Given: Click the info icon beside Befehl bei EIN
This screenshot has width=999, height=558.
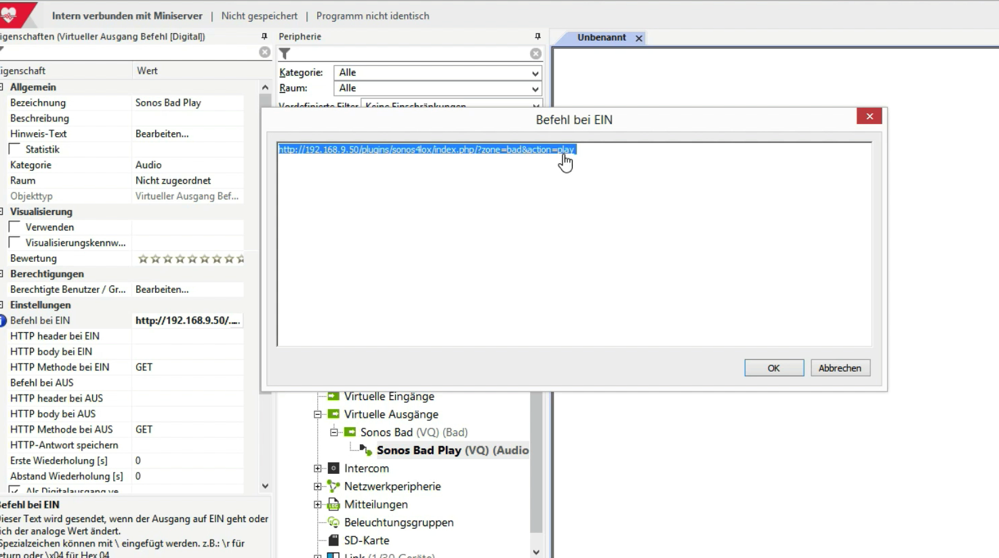Looking at the screenshot, I should [x=3, y=321].
